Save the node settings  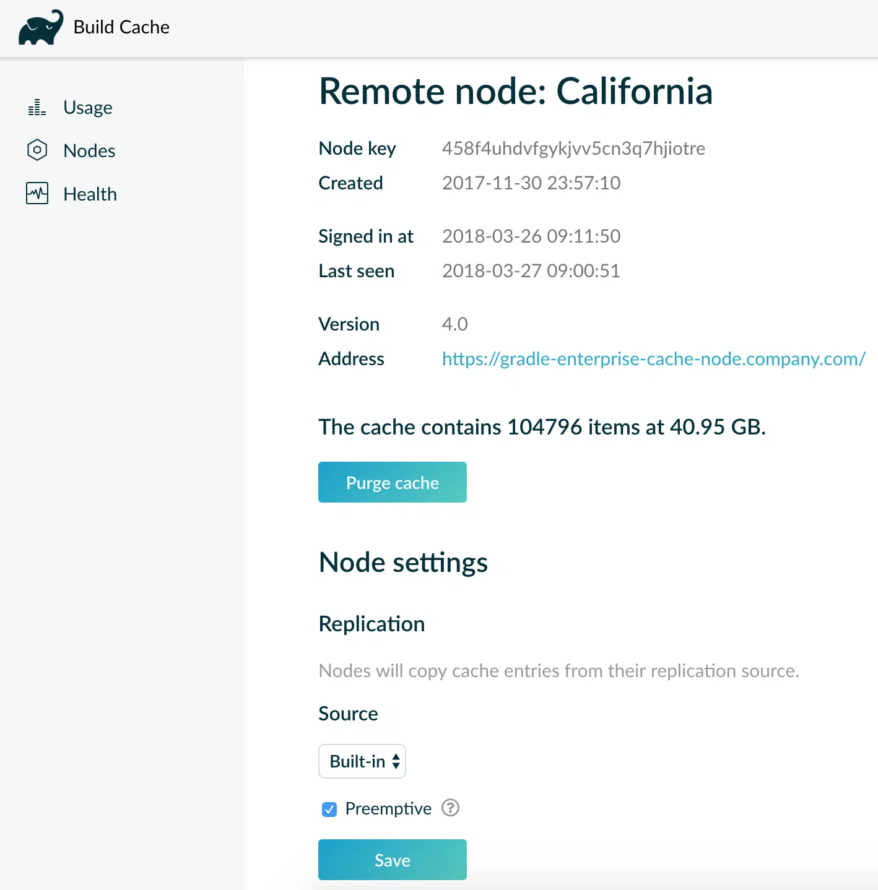click(393, 860)
